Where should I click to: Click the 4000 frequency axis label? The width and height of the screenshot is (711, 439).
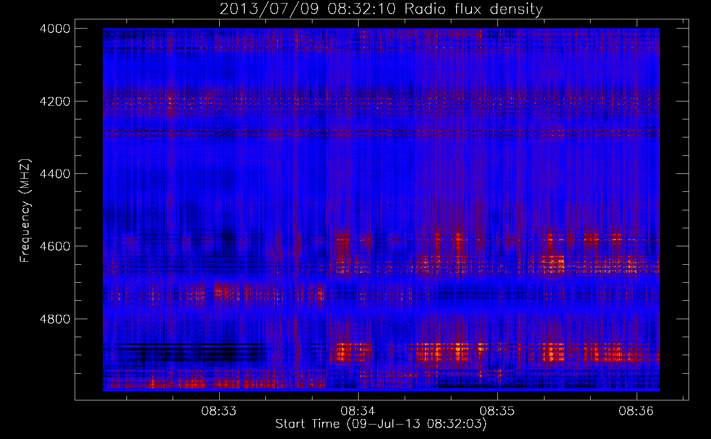click(x=55, y=29)
